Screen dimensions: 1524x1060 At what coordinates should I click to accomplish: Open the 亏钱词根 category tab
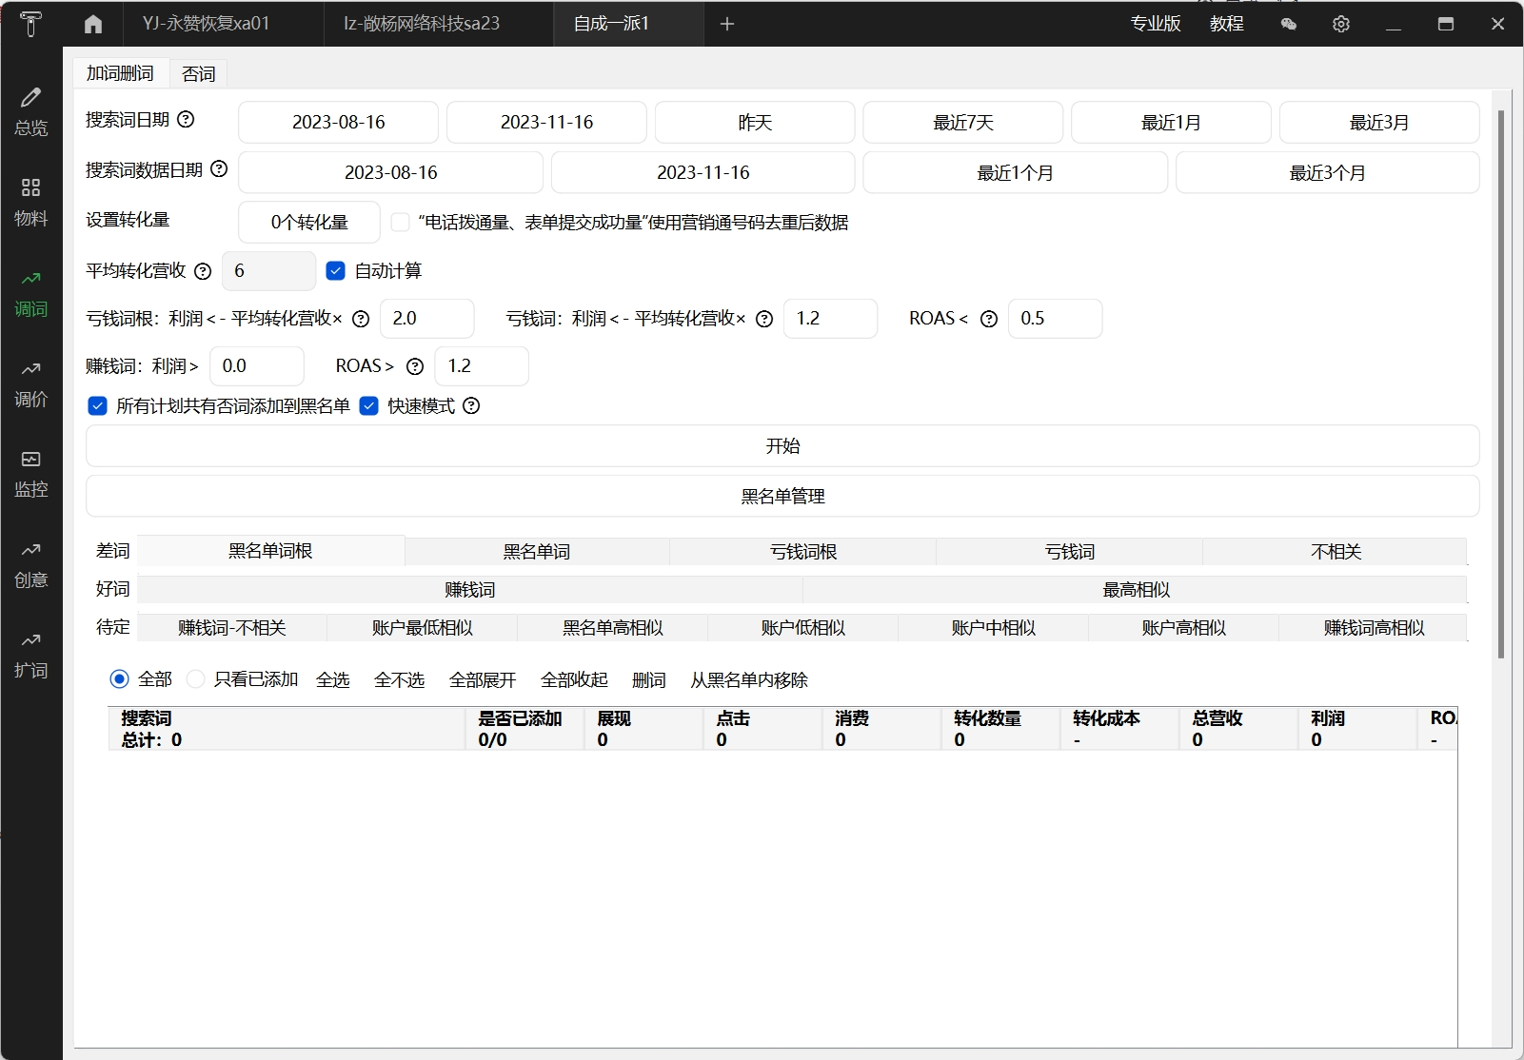click(x=803, y=551)
